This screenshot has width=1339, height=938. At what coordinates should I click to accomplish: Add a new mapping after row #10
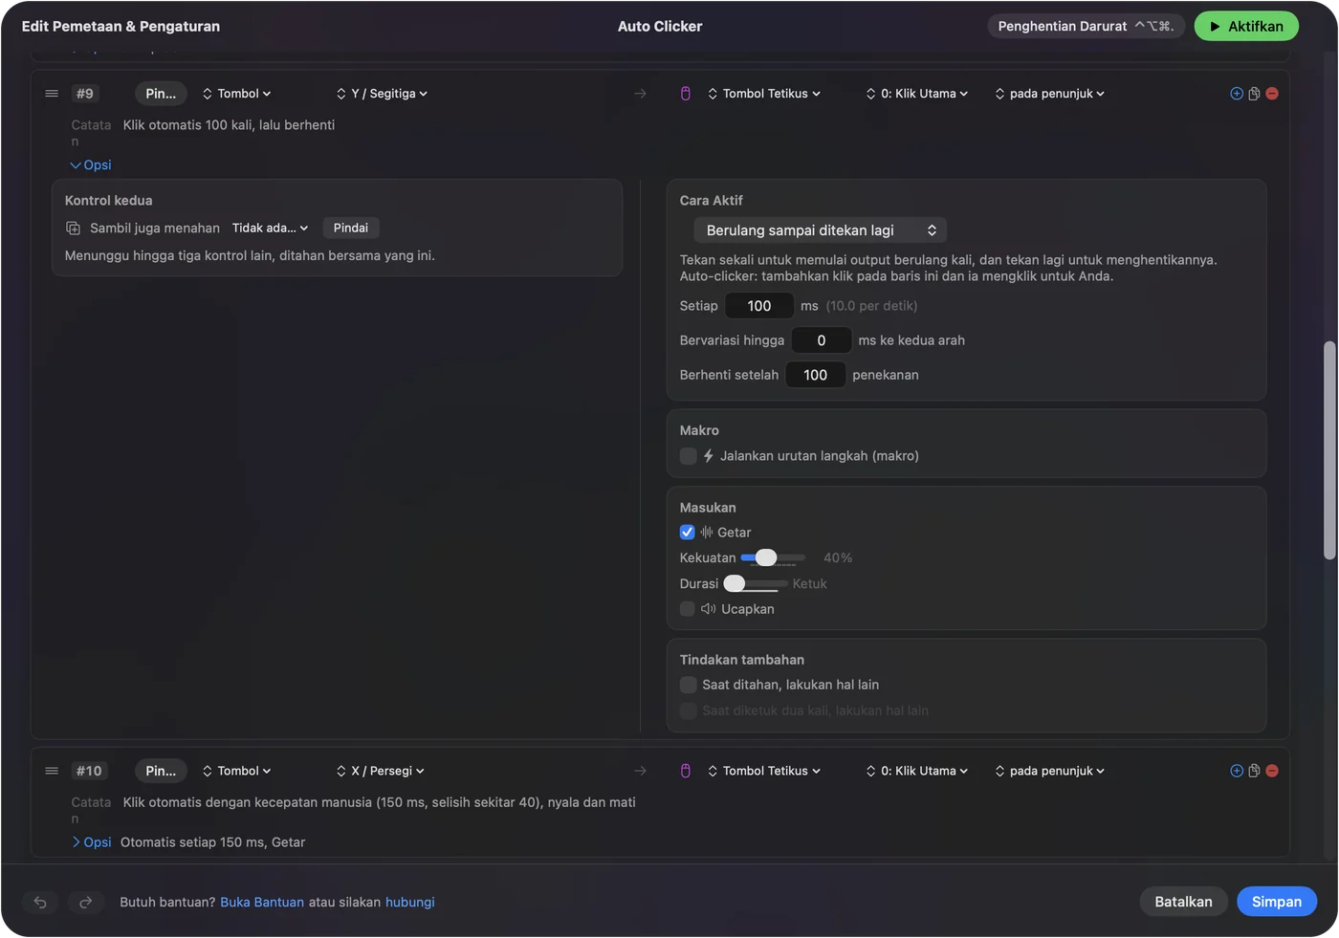(1237, 771)
